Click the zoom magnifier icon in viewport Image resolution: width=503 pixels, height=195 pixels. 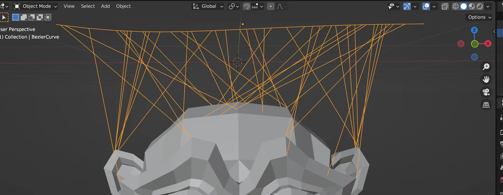(486, 67)
